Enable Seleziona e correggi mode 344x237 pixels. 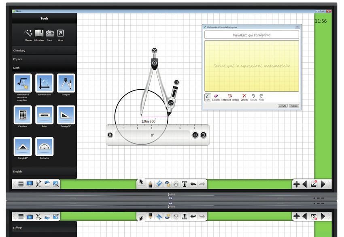230,97
